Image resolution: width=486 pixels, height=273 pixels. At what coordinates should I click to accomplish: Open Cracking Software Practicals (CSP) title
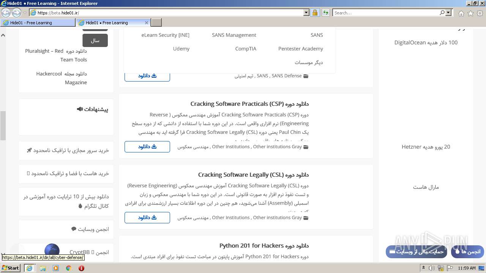[249, 104]
